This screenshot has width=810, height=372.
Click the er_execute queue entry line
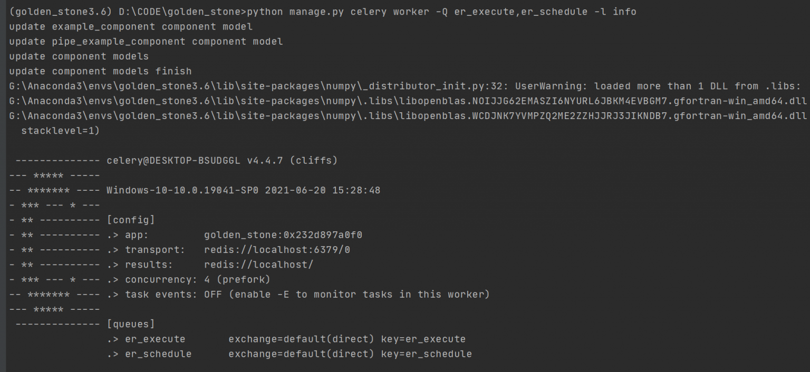point(286,339)
